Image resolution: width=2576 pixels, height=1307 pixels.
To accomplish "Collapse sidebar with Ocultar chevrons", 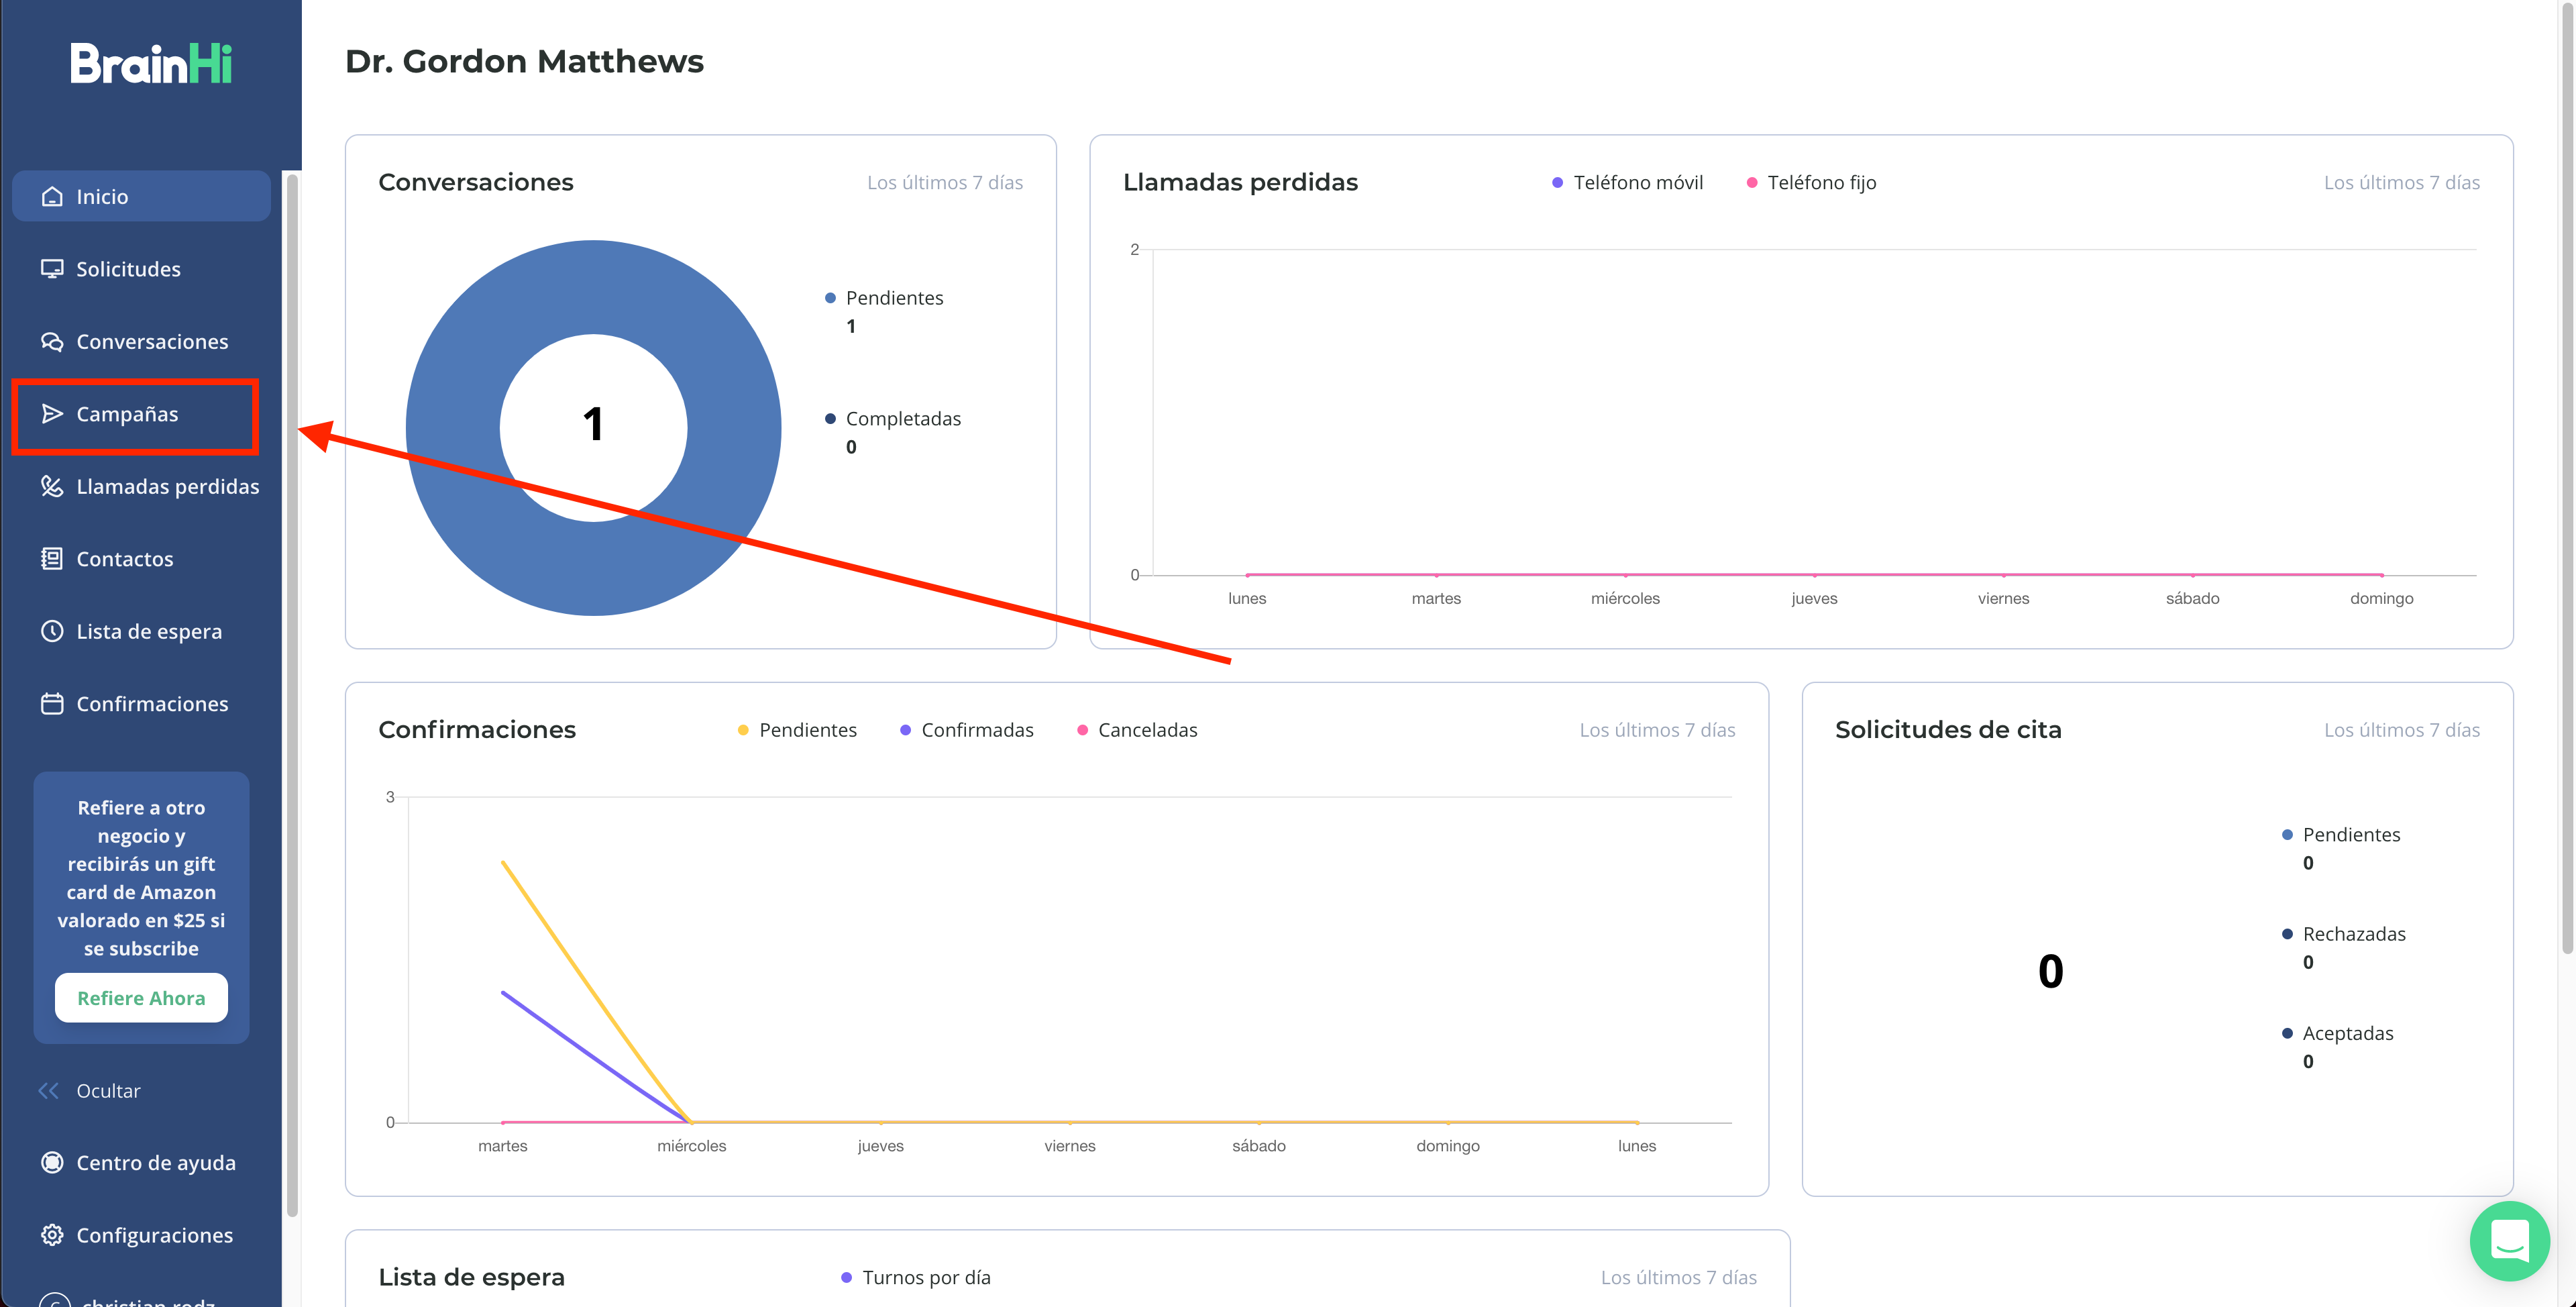I will coord(49,1090).
